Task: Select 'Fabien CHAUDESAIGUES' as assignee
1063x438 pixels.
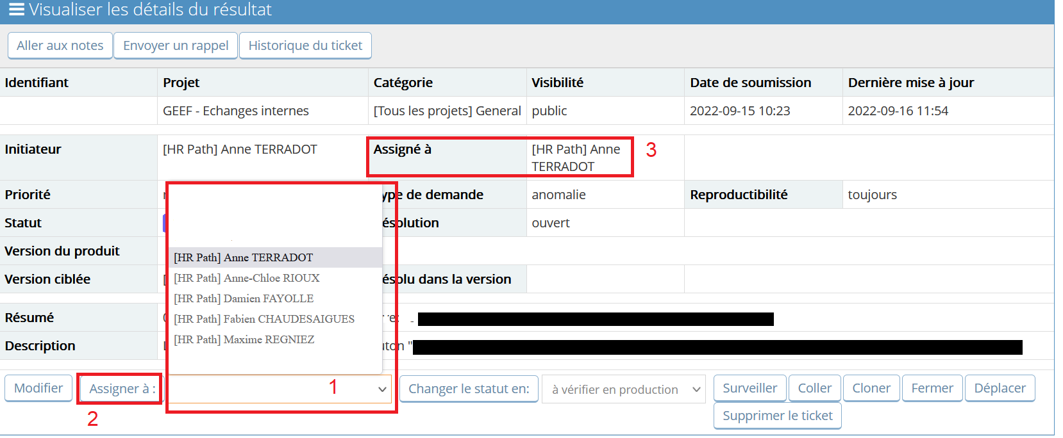Action: coord(264,319)
